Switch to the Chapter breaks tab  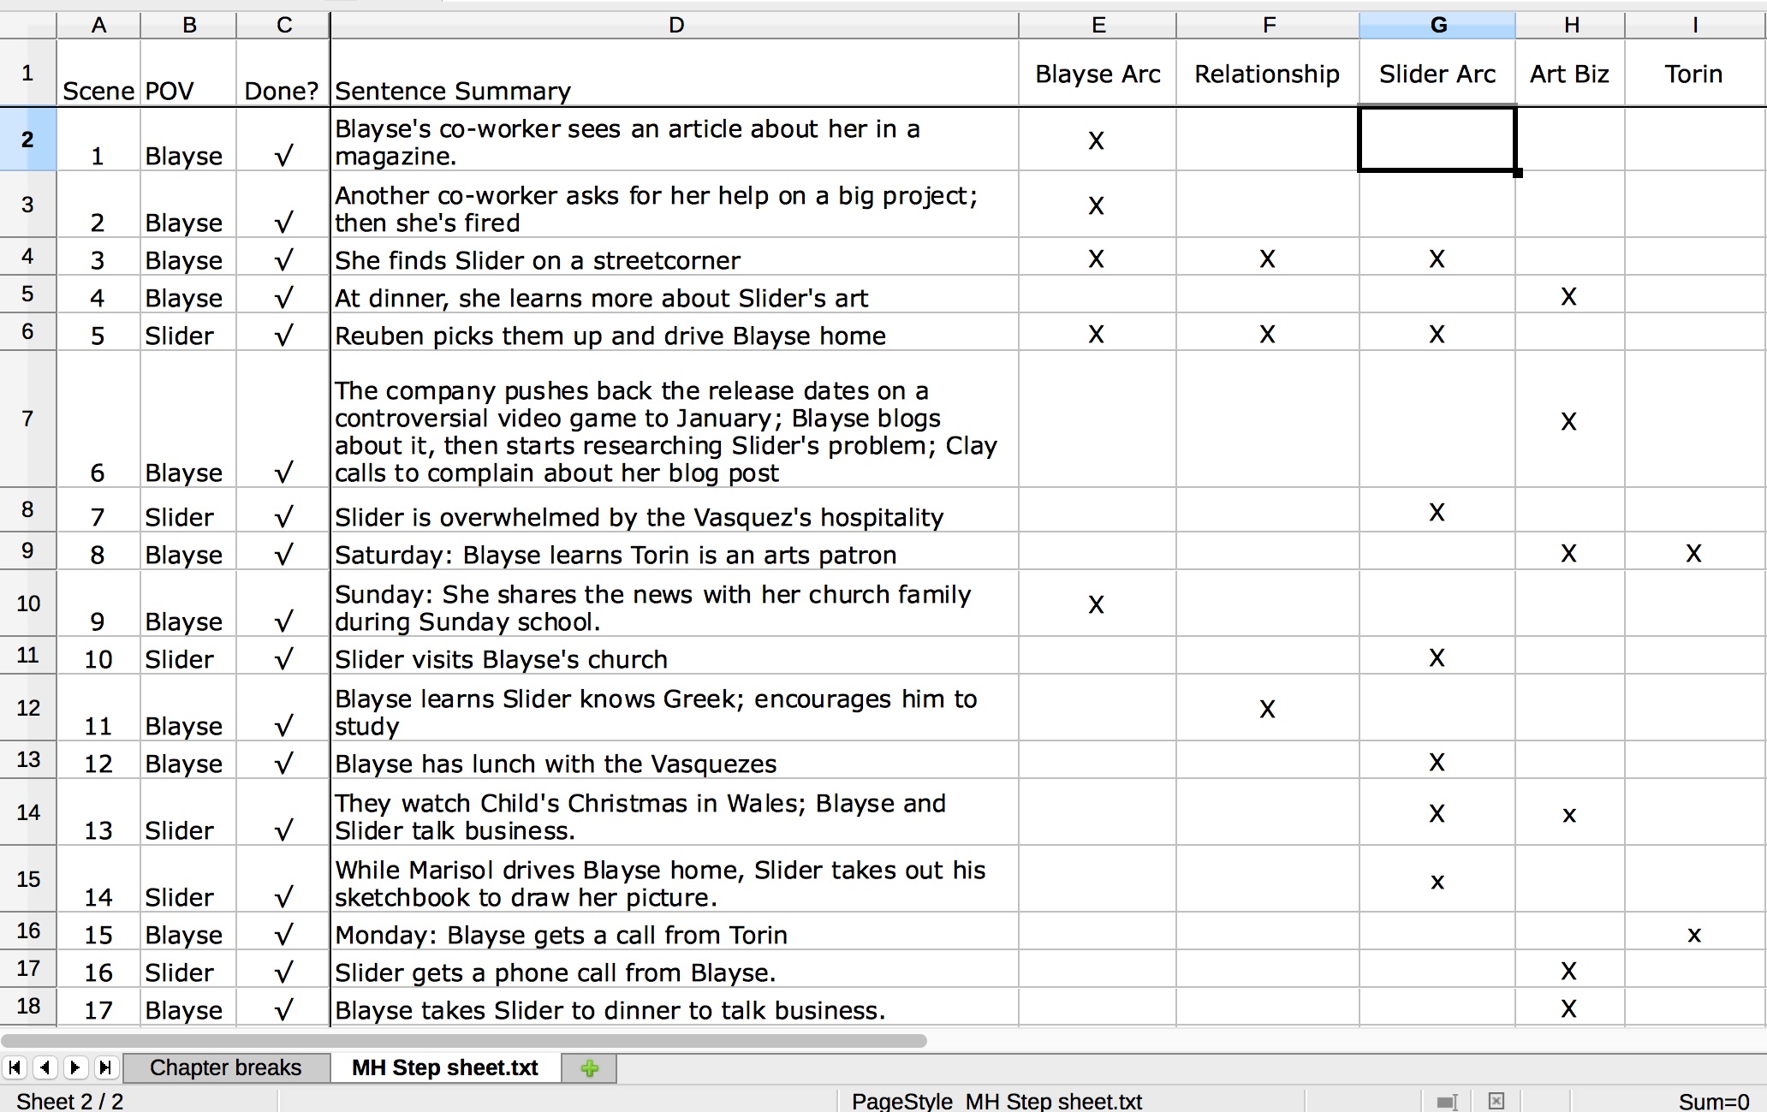[x=226, y=1067]
